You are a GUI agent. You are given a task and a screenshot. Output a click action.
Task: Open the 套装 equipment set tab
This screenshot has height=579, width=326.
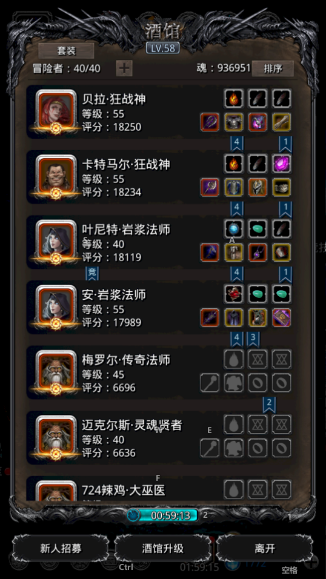point(67,51)
